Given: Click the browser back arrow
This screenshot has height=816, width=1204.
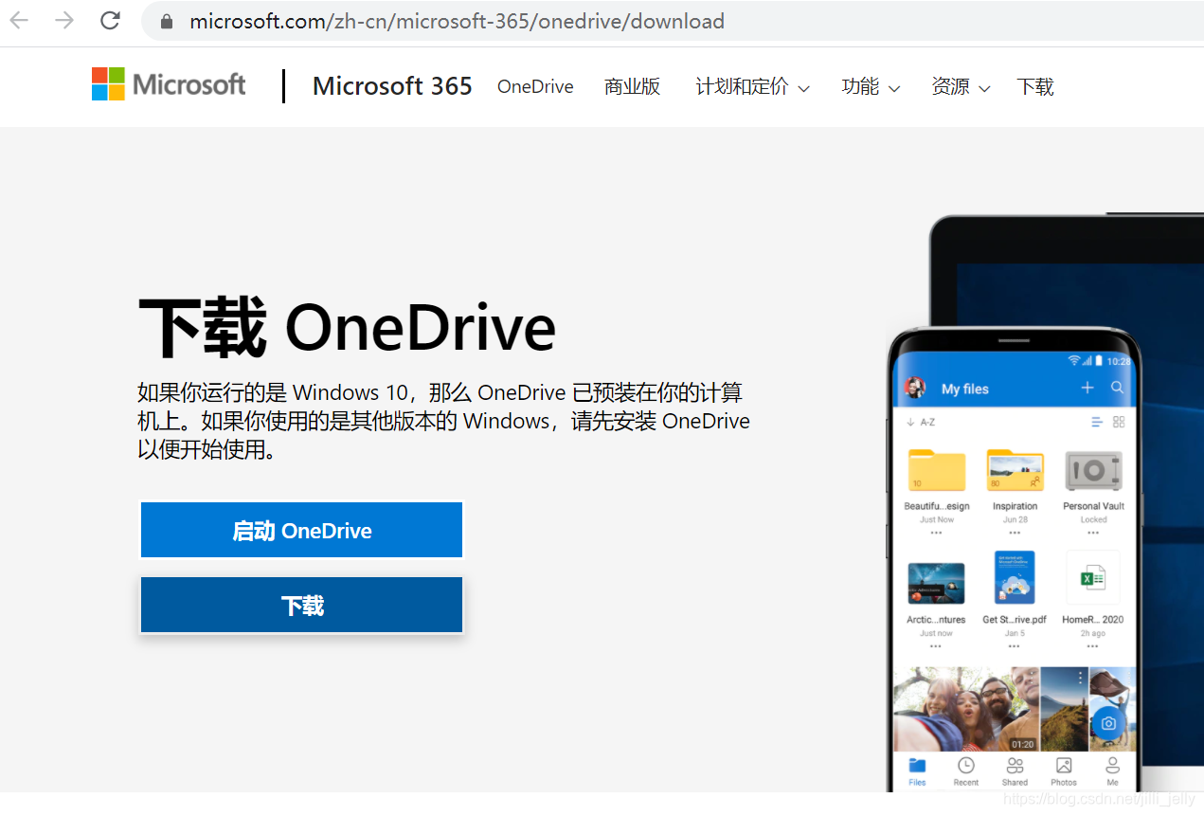Looking at the screenshot, I should coord(19,20).
